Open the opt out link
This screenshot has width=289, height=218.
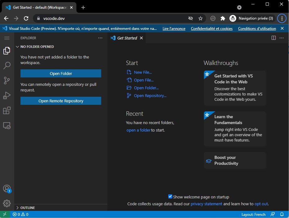point(261,204)
